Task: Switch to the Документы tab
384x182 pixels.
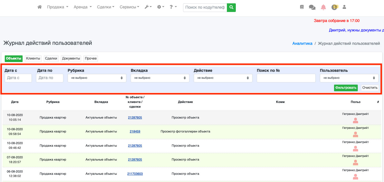Action: (x=71, y=58)
